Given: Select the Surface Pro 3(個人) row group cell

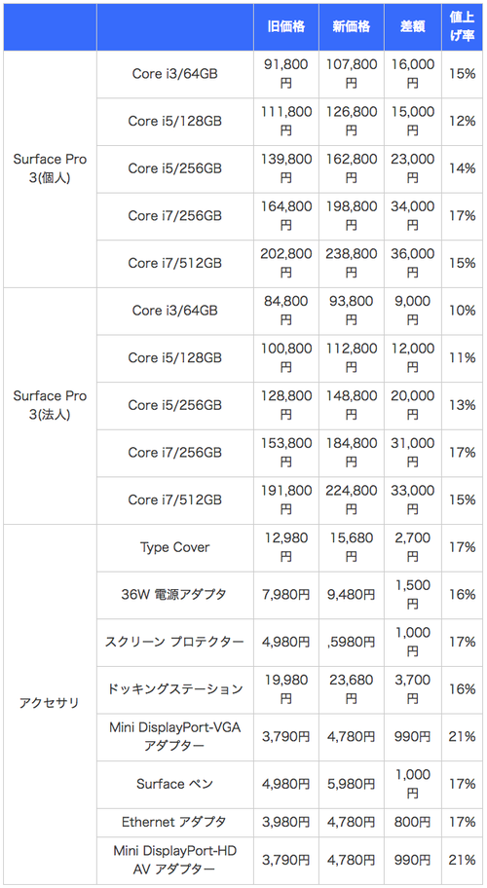Looking at the screenshot, I should [x=50, y=168].
